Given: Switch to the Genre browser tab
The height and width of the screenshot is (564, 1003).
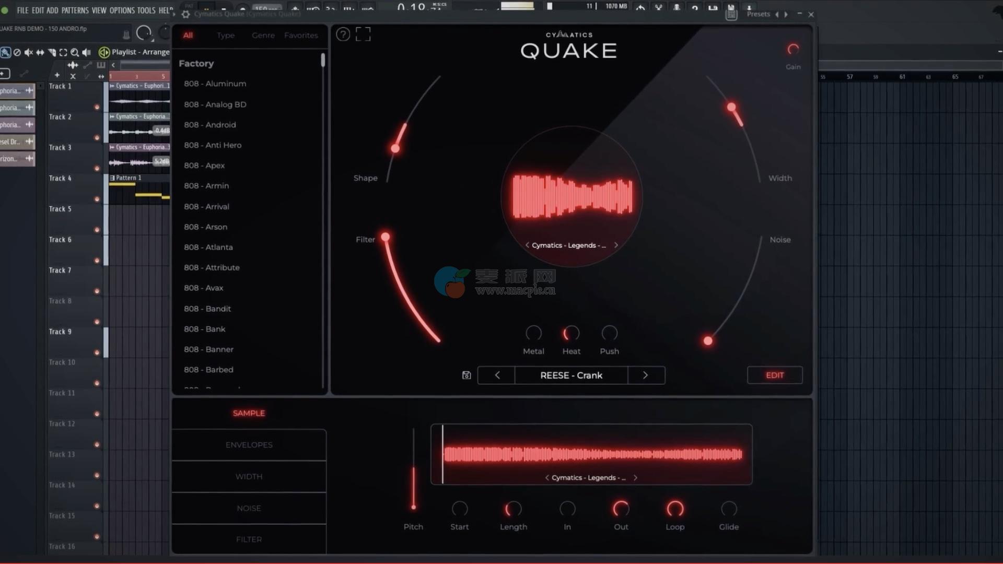Looking at the screenshot, I should tap(263, 35).
